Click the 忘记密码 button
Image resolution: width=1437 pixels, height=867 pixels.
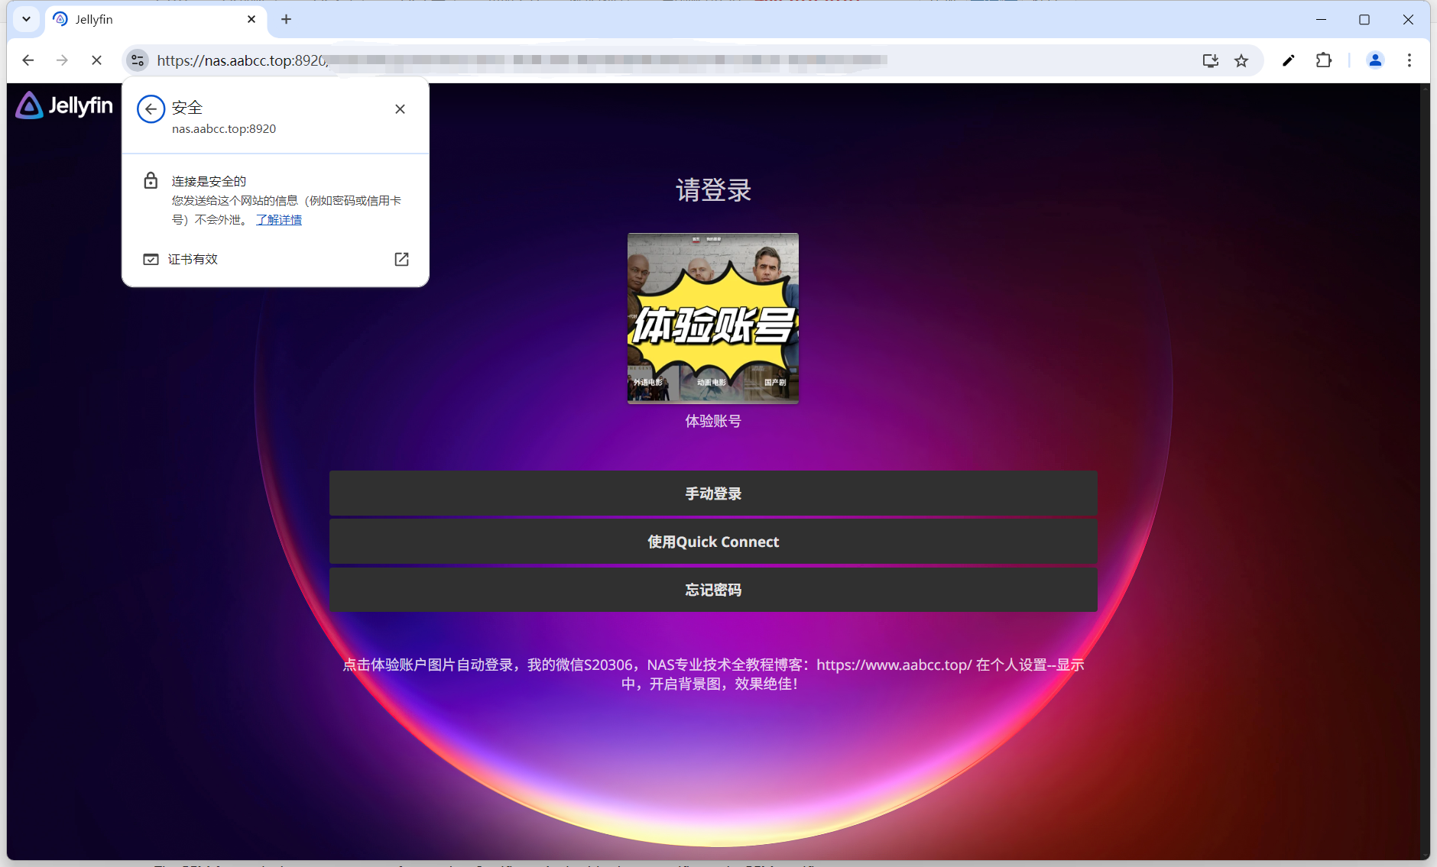713,590
